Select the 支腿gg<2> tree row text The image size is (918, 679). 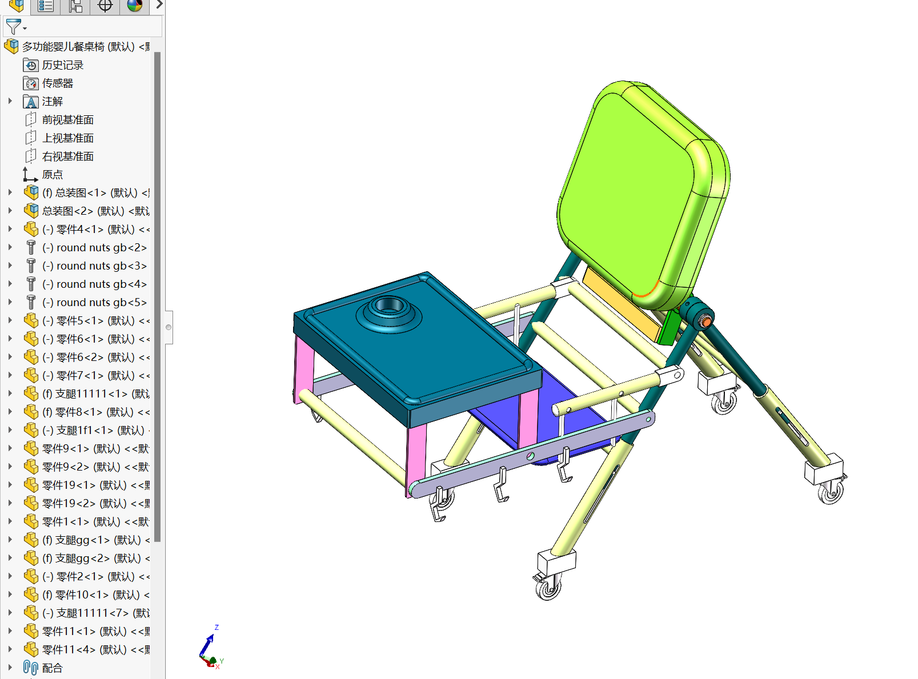point(96,558)
